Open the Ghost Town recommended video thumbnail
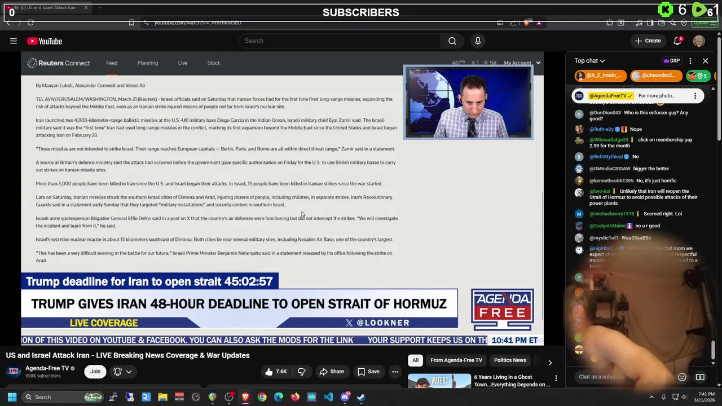The image size is (722, 406). pos(439,381)
